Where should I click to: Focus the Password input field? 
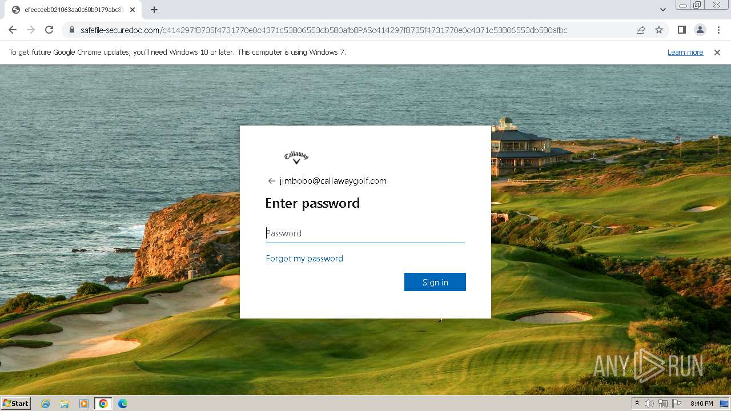click(365, 233)
